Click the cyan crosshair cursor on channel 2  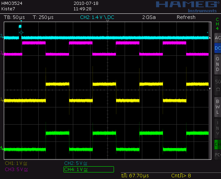pos(21,33)
